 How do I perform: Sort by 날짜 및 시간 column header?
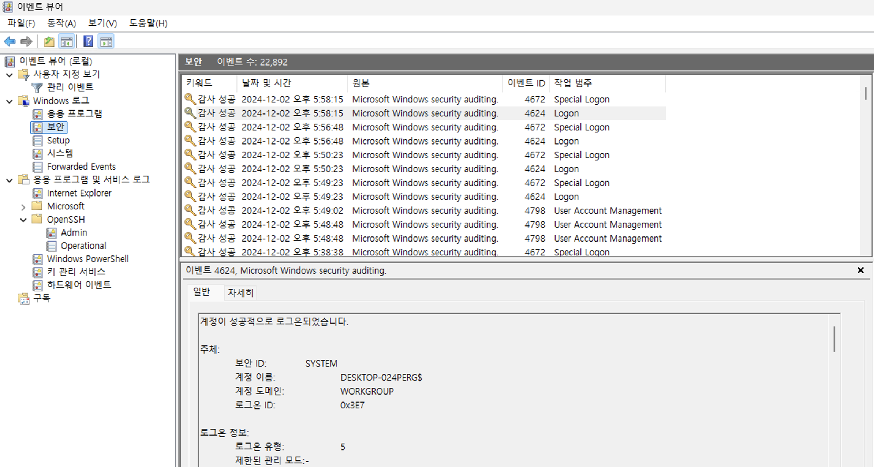[266, 83]
